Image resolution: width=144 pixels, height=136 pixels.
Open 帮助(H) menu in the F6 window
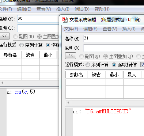pyautogui.click(x=102, y=9)
